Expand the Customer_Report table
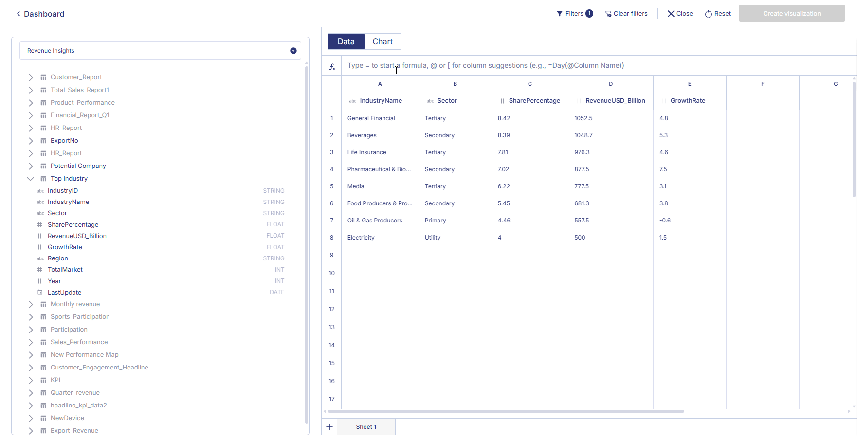The width and height of the screenshot is (857, 443). click(x=31, y=77)
